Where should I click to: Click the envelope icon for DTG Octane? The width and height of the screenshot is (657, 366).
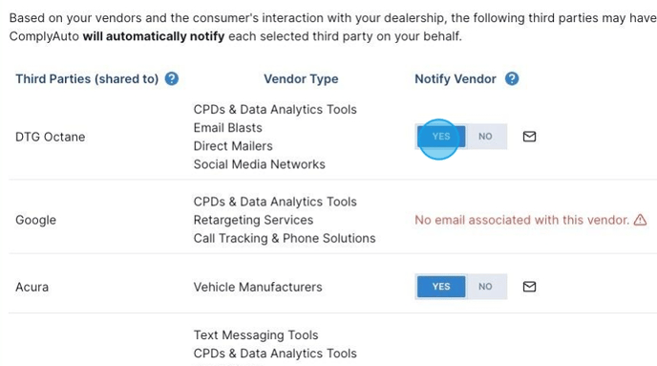[529, 137]
